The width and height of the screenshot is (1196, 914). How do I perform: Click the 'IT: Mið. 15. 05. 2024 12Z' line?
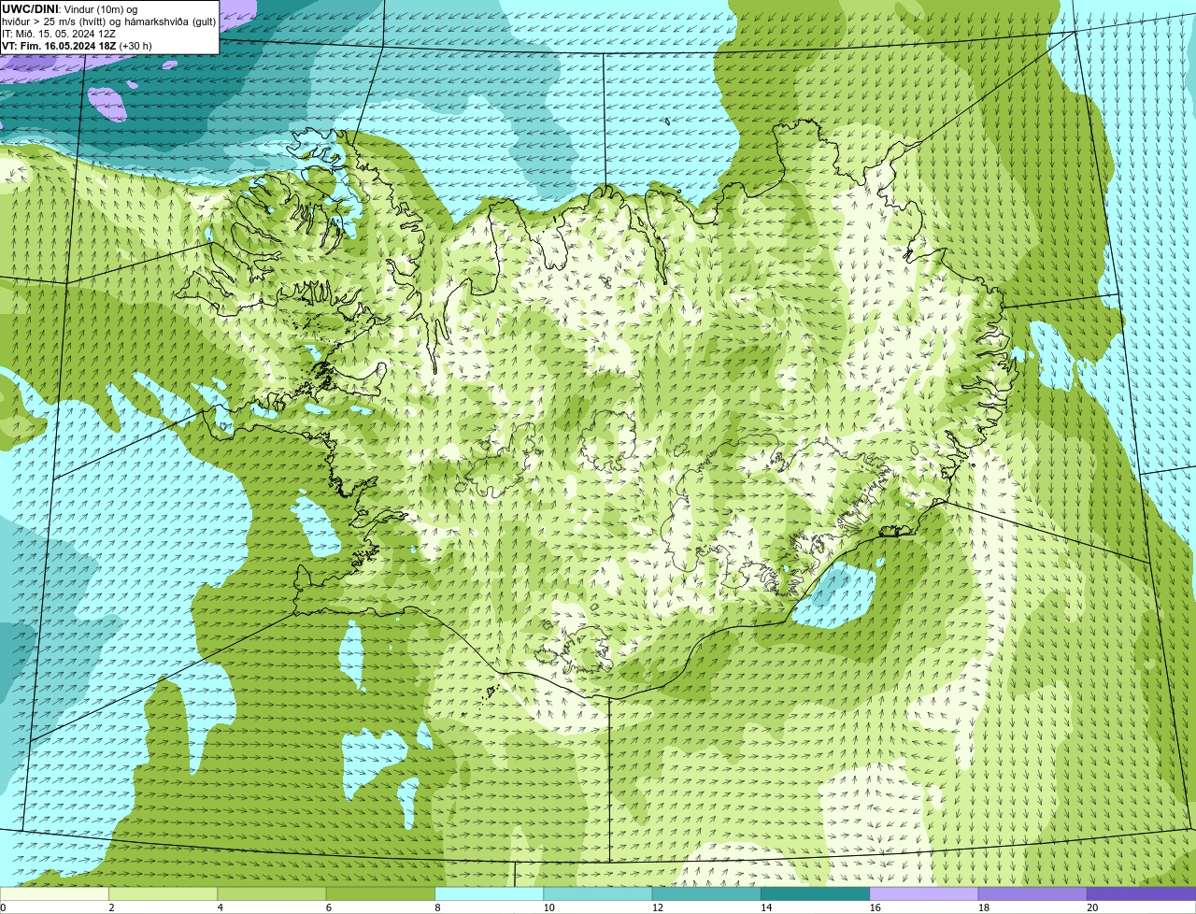[x=59, y=34]
